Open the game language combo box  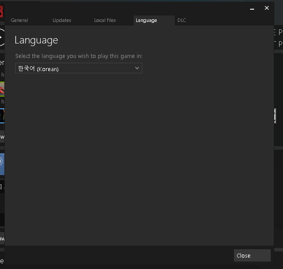click(x=79, y=68)
